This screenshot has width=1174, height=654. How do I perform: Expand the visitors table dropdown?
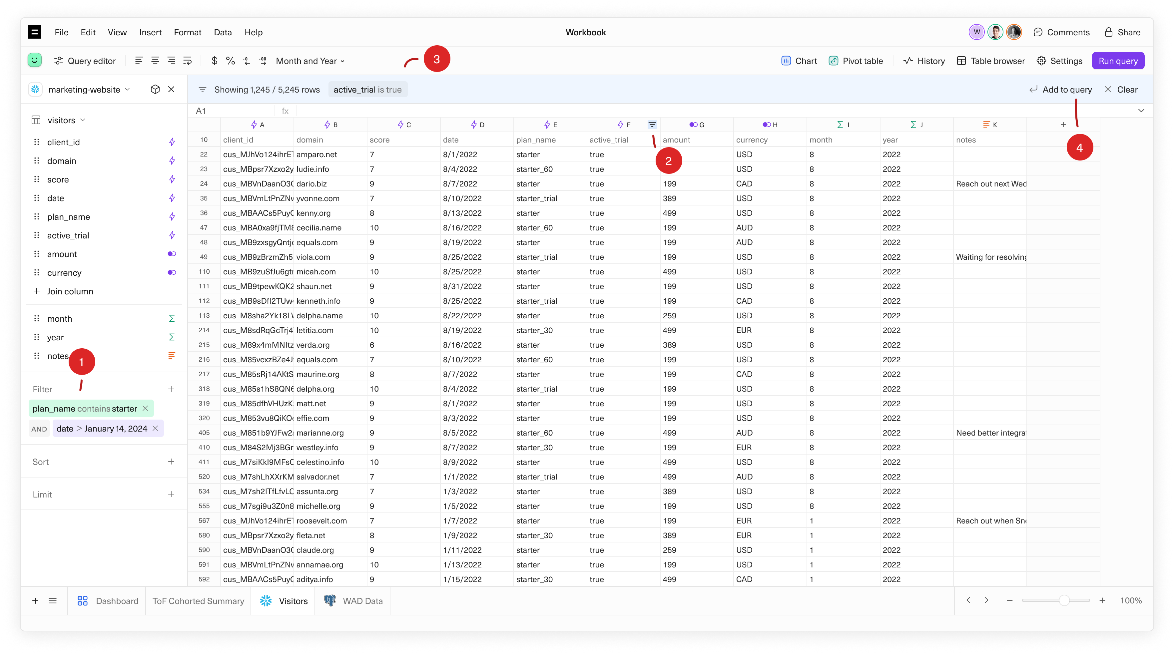83,120
